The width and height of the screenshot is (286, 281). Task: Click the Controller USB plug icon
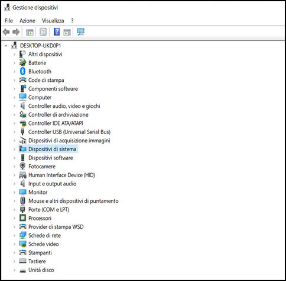(x=23, y=132)
